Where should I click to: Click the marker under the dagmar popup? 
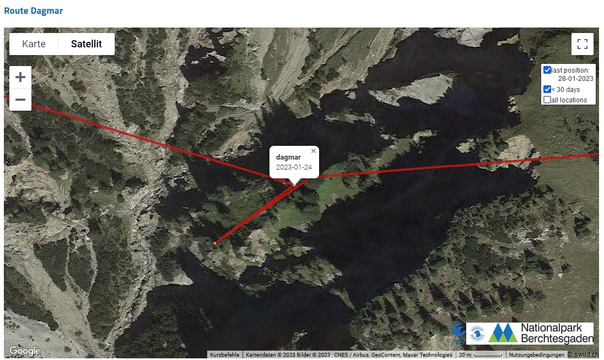point(295,185)
